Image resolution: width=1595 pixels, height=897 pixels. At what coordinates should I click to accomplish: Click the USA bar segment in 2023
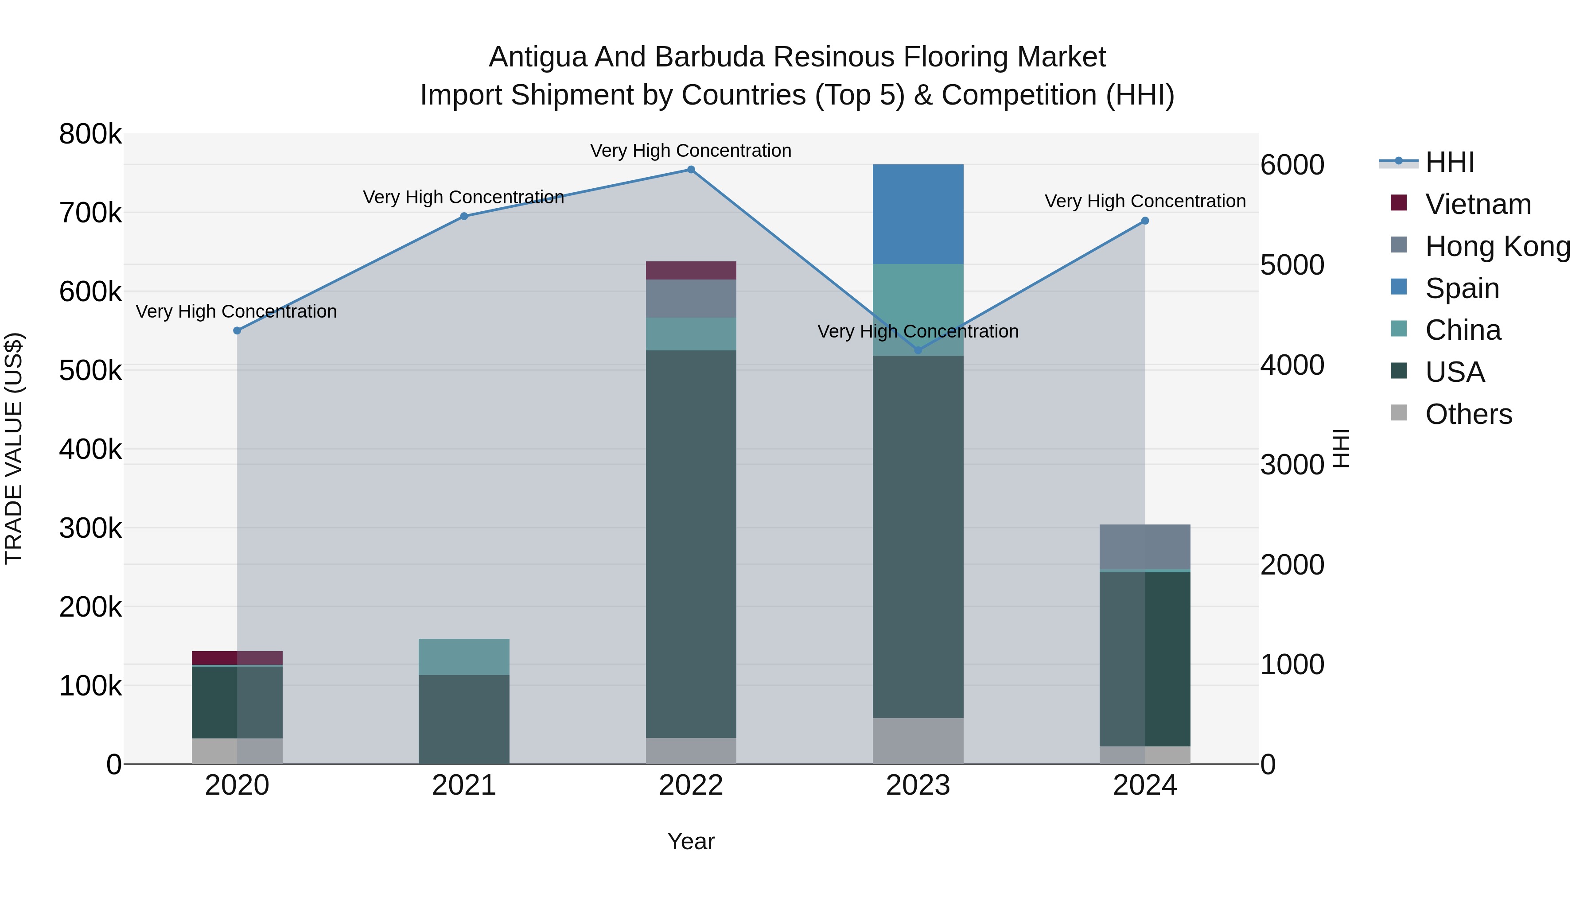click(918, 537)
